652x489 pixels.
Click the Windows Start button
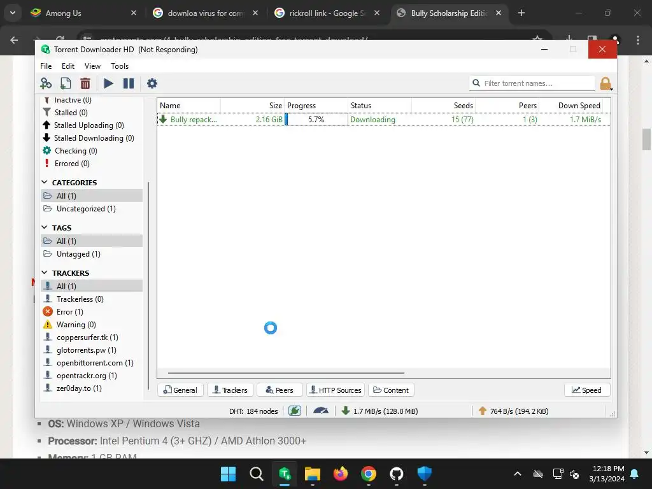click(x=229, y=474)
